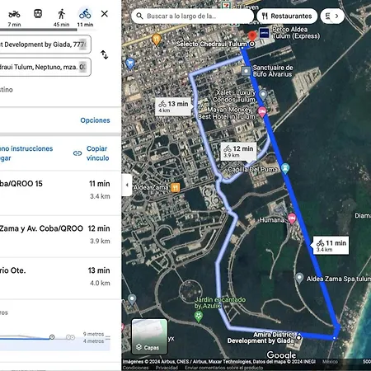Click the red destination pin on map
371x371 pixels.
pyautogui.click(x=251, y=36)
